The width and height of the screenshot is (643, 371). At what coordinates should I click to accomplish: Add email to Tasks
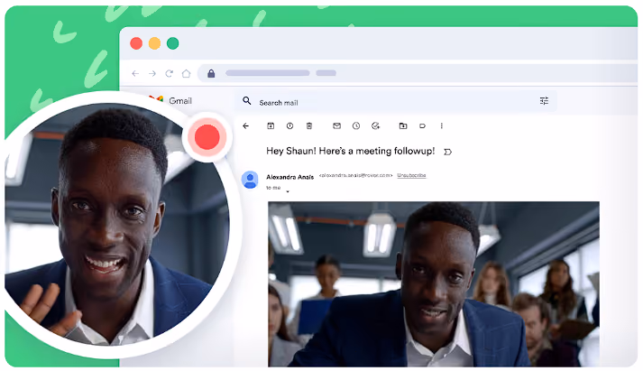pos(376,126)
